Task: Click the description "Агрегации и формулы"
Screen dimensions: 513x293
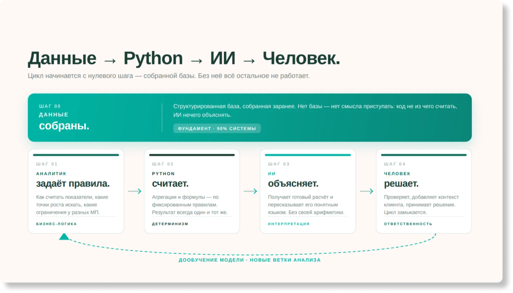Action: coord(190,204)
